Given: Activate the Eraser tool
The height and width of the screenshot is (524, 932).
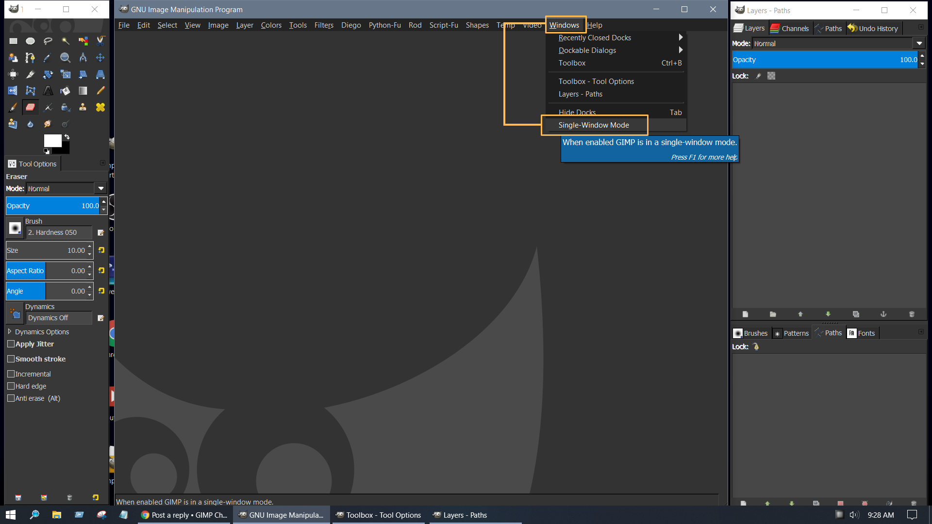Looking at the screenshot, I should pyautogui.click(x=31, y=107).
